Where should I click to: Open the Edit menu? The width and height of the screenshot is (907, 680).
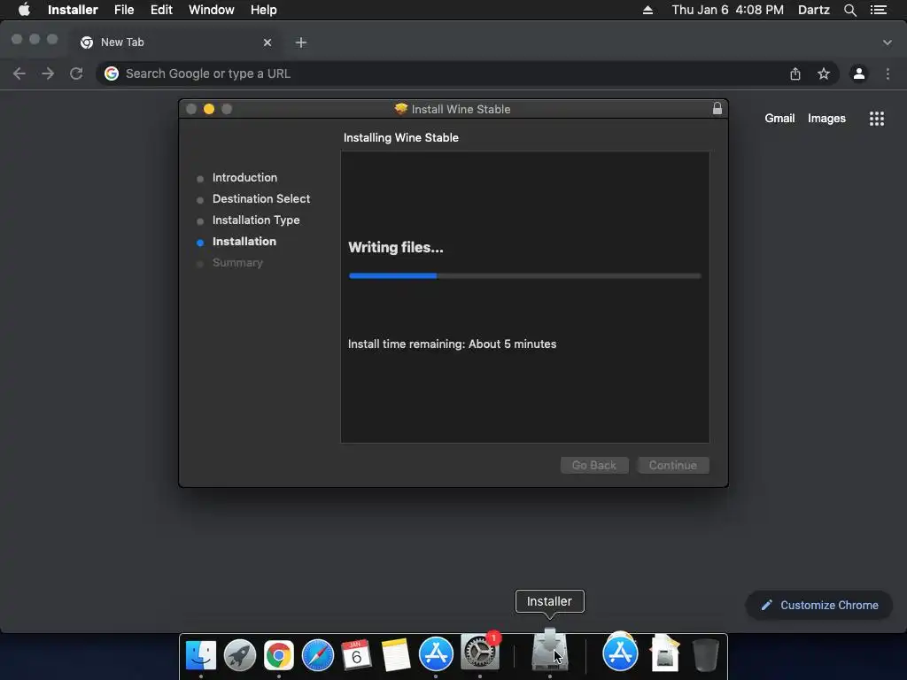pyautogui.click(x=161, y=10)
